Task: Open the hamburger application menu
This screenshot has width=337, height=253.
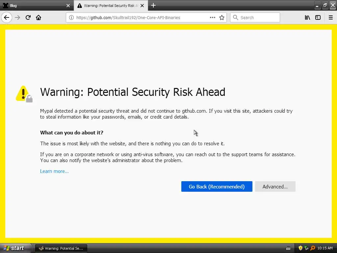Action: coord(331,17)
